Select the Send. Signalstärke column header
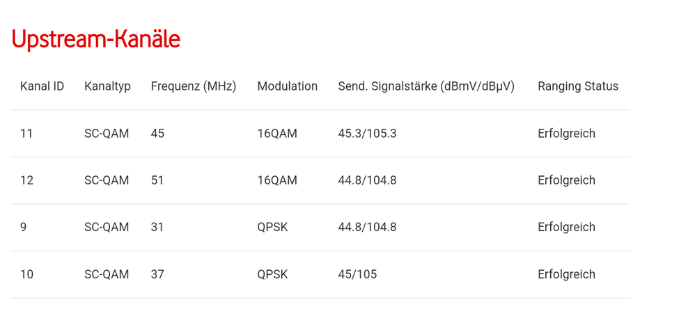Image resolution: width=695 pixels, height=316 pixels. pos(426,86)
